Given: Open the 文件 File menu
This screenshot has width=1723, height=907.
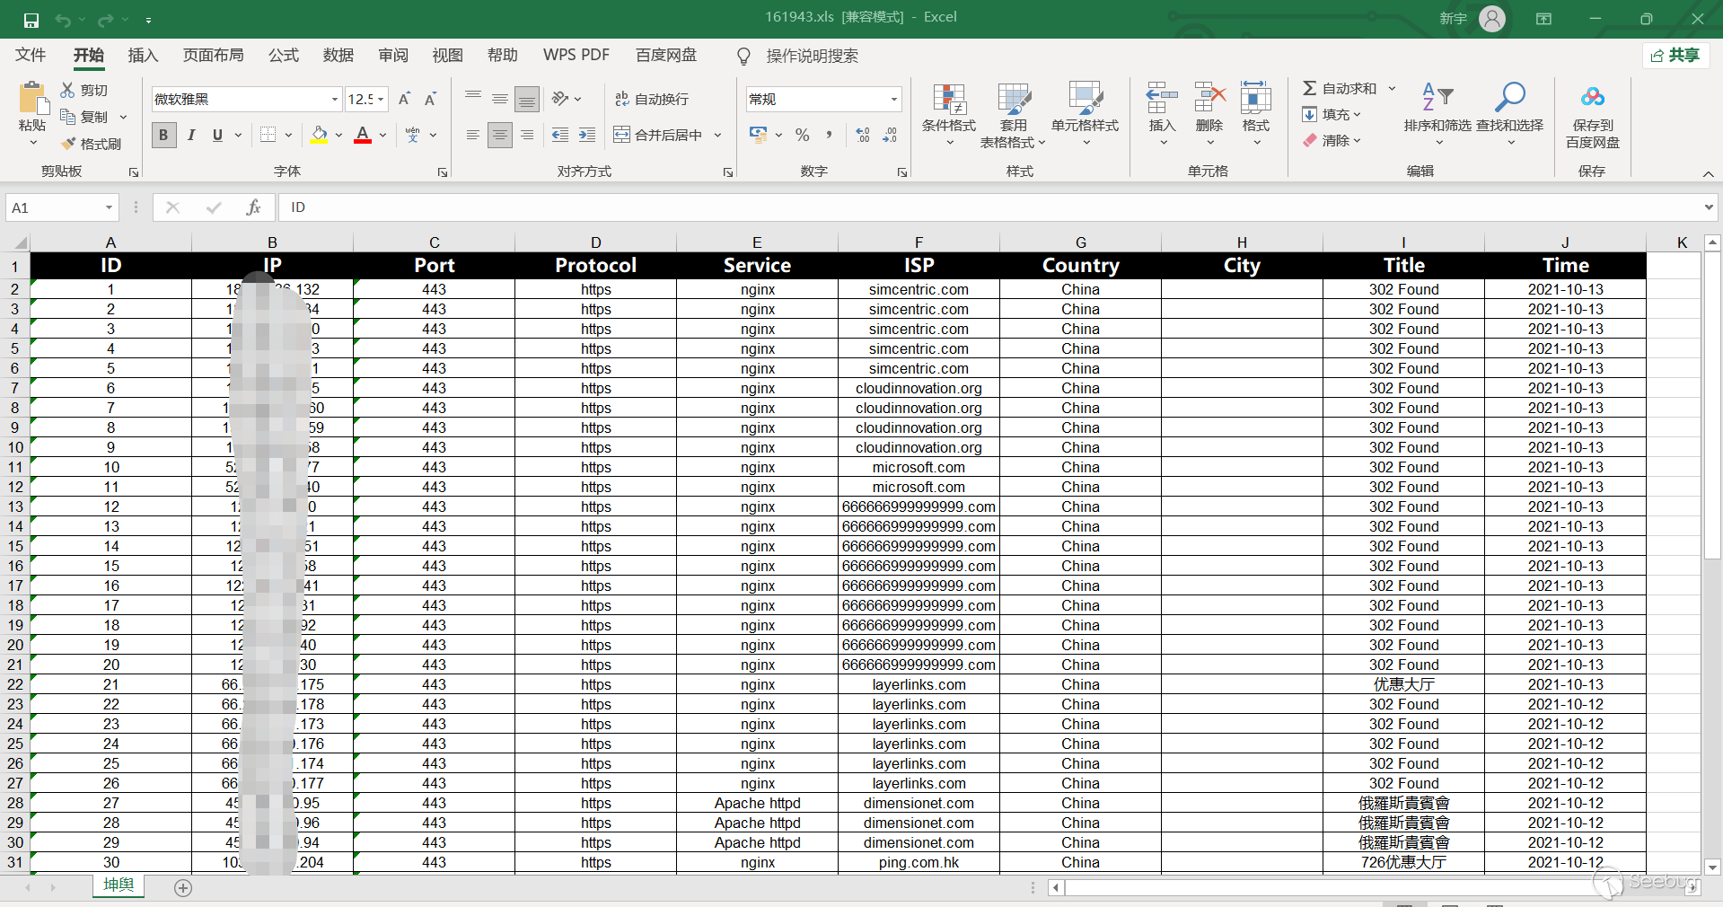Looking at the screenshot, I should point(31,56).
